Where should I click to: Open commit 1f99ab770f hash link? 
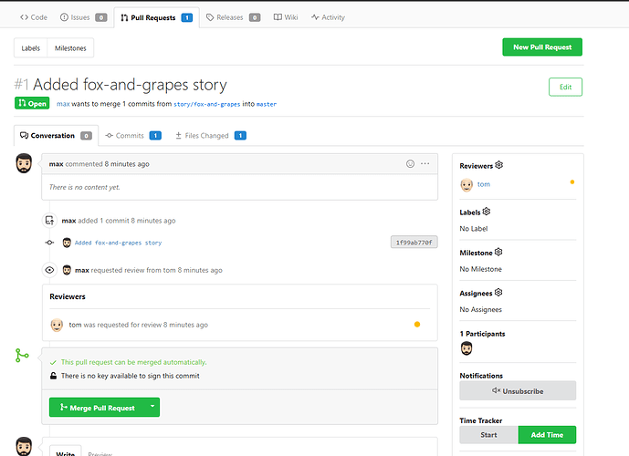[414, 243]
